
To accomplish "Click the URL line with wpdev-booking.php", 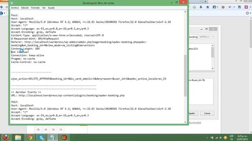I will pos(68,96).
